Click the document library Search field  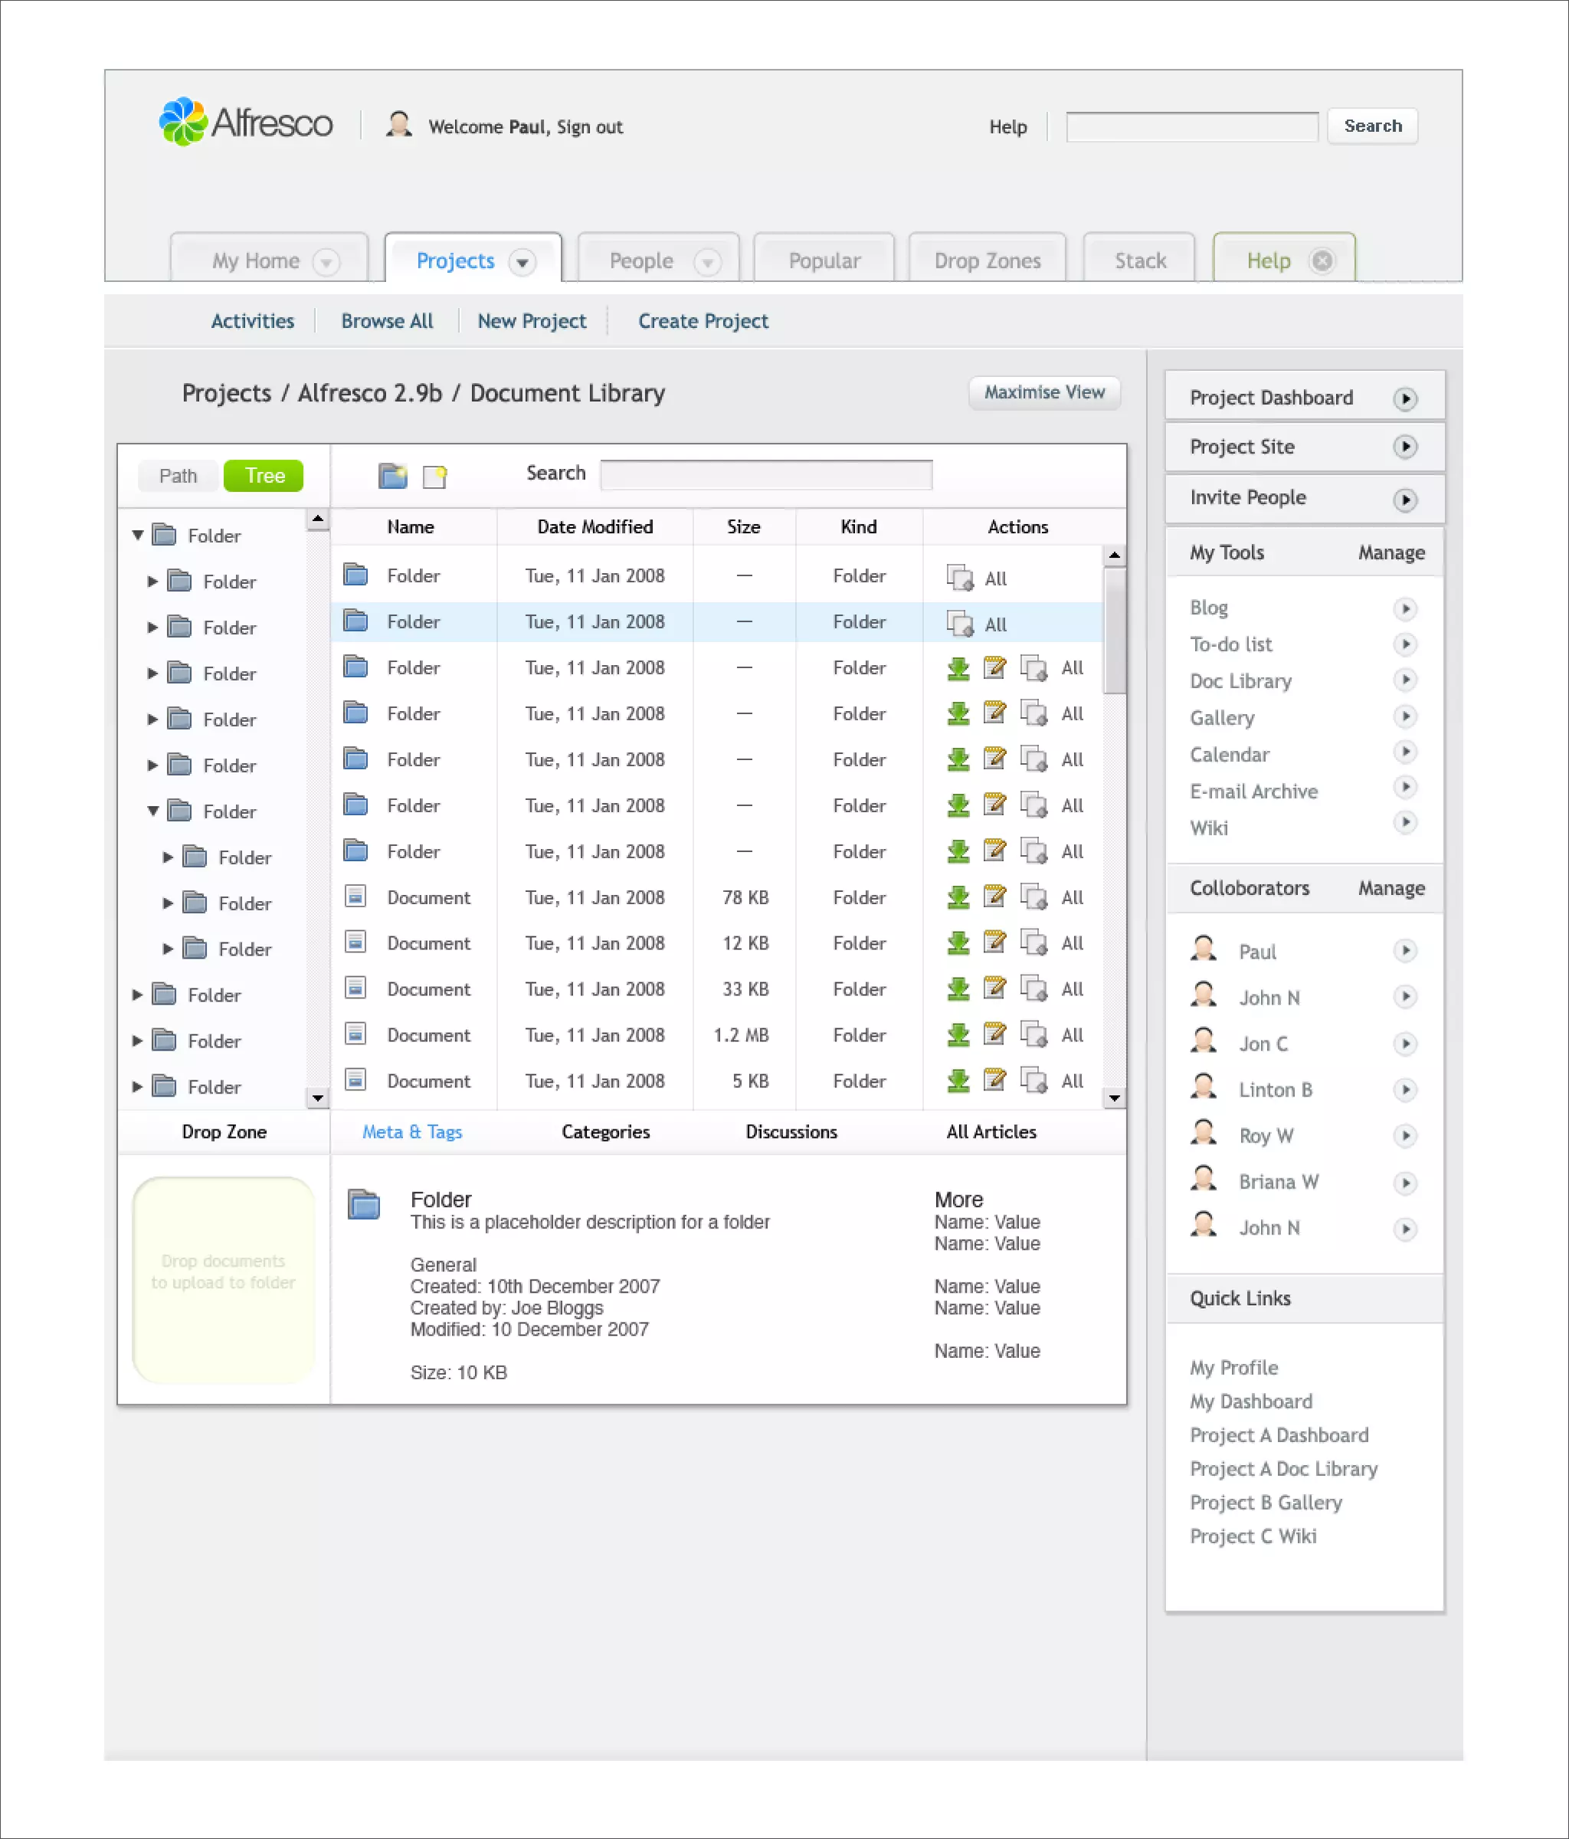coord(766,474)
